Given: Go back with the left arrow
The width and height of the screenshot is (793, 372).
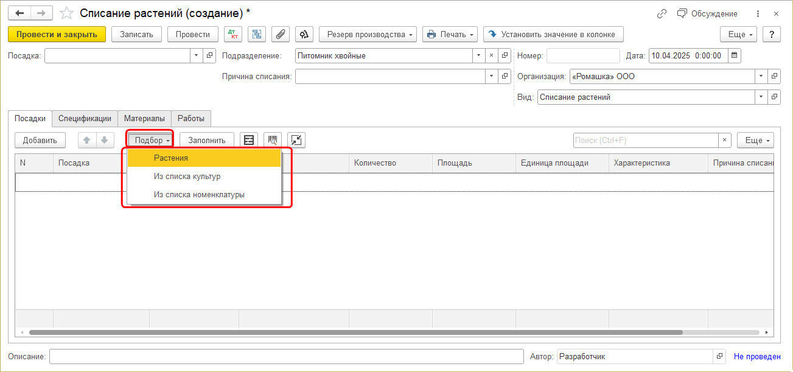Looking at the screenshot, I should click(19, 13).
